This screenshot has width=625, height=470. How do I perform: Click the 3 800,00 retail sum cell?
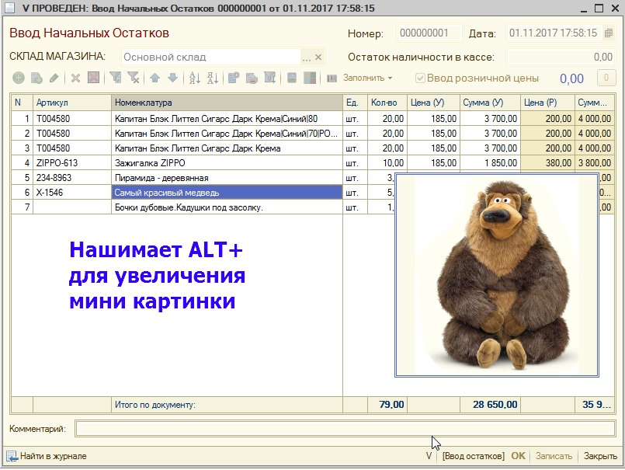coord(595,163)
